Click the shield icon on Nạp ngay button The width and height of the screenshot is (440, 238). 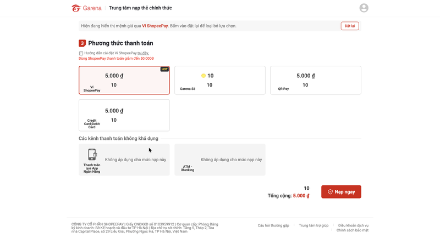[x=331, y=192]
